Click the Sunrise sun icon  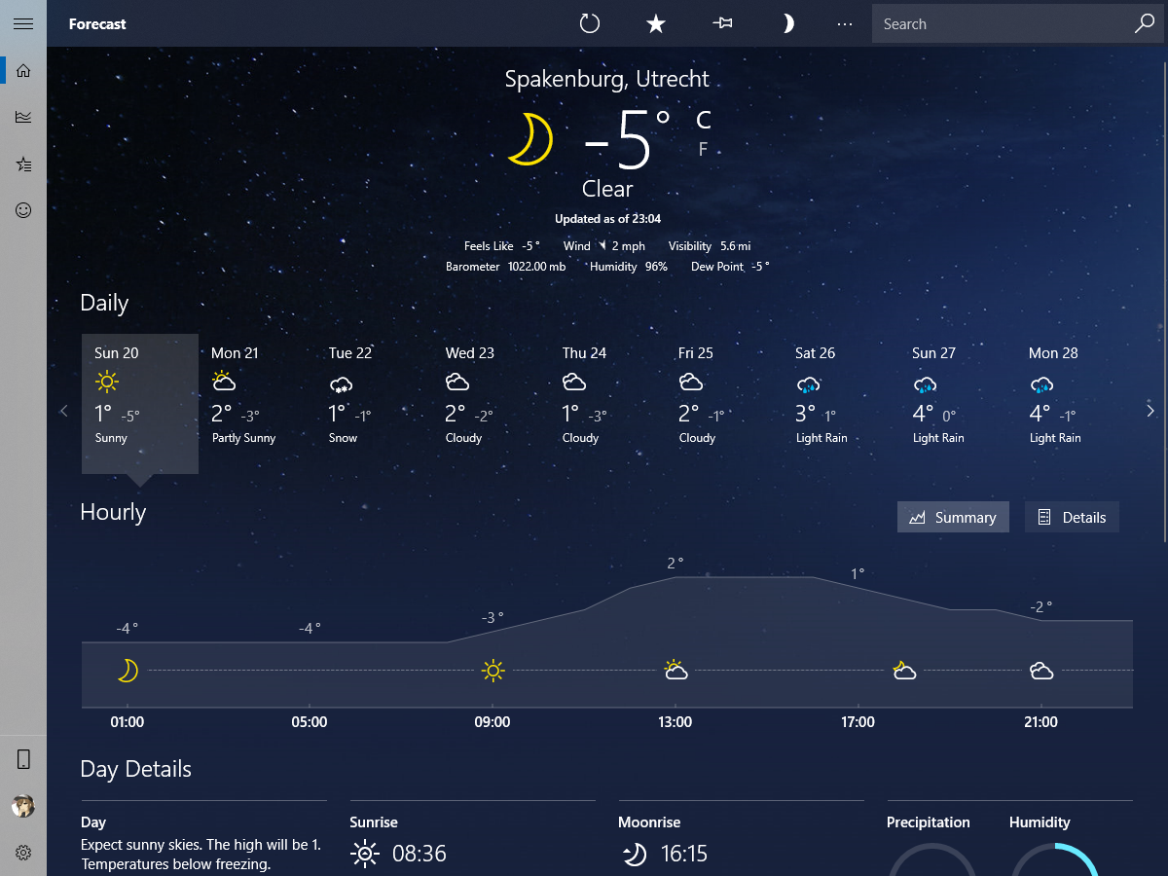pos(364,855)
